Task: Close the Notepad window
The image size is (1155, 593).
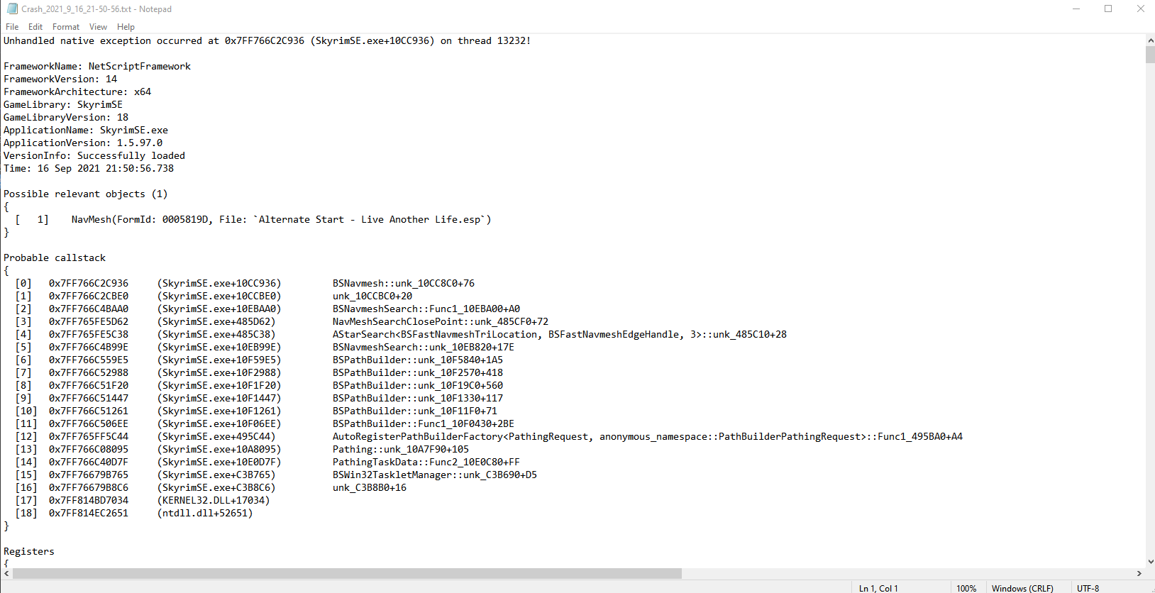Action: (1140, 9)
